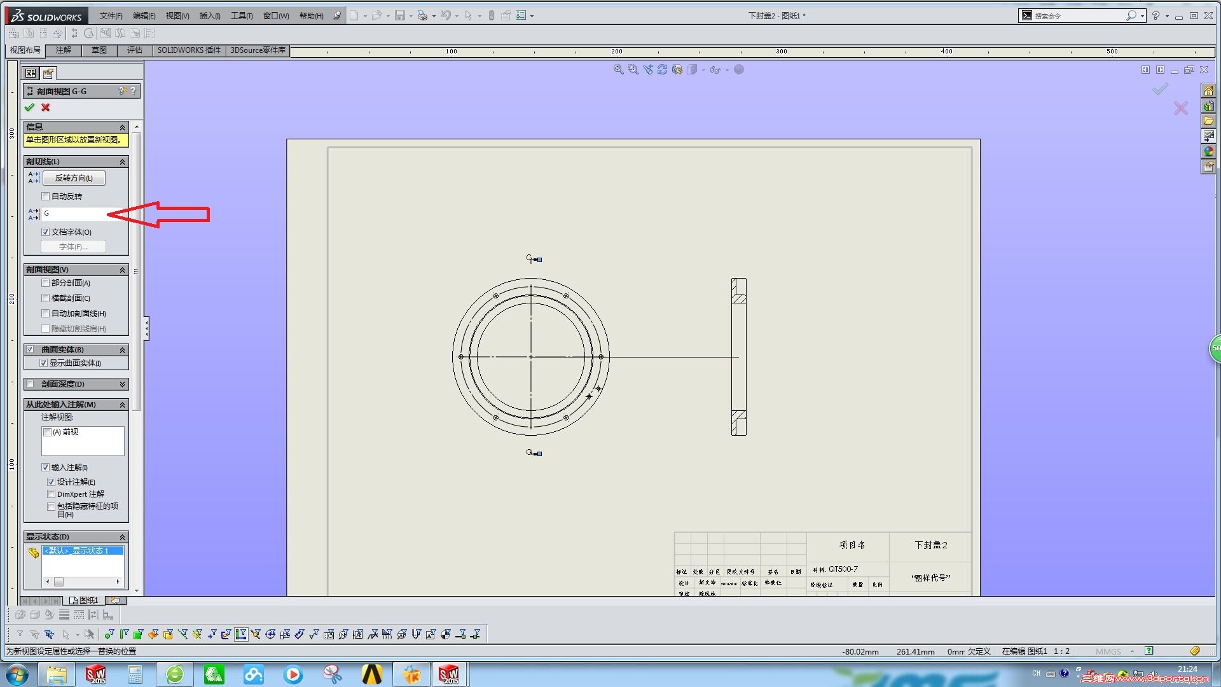Image resolution: width=1221 pixels, height=687 pixels.
Task: Expand the 剖面深度 section
Action: [122, 384]
